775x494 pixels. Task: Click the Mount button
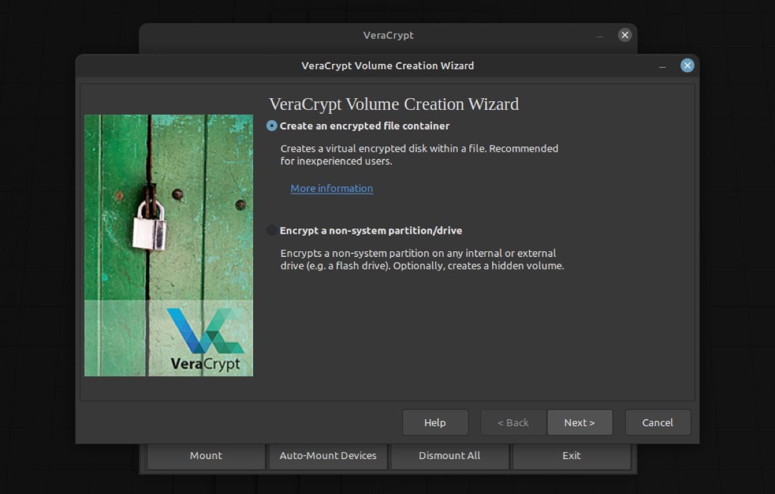(x=205, y=455)
